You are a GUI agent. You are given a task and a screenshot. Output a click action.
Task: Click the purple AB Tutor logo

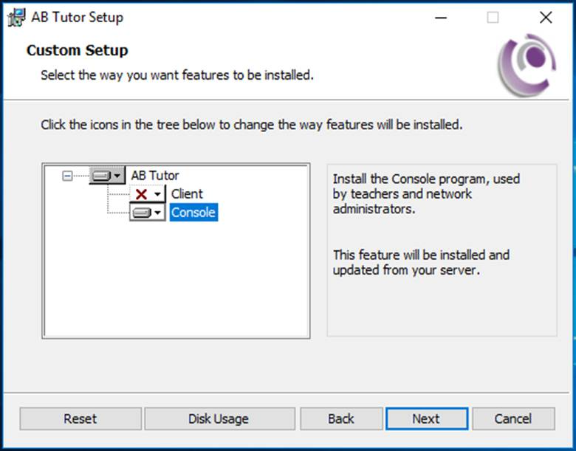tap(527, 65)
